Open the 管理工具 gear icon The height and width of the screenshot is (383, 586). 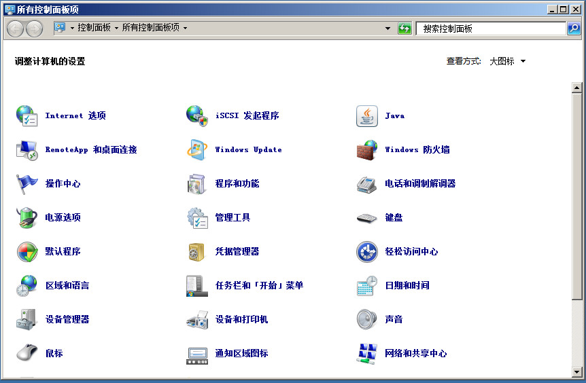point(197,217)
